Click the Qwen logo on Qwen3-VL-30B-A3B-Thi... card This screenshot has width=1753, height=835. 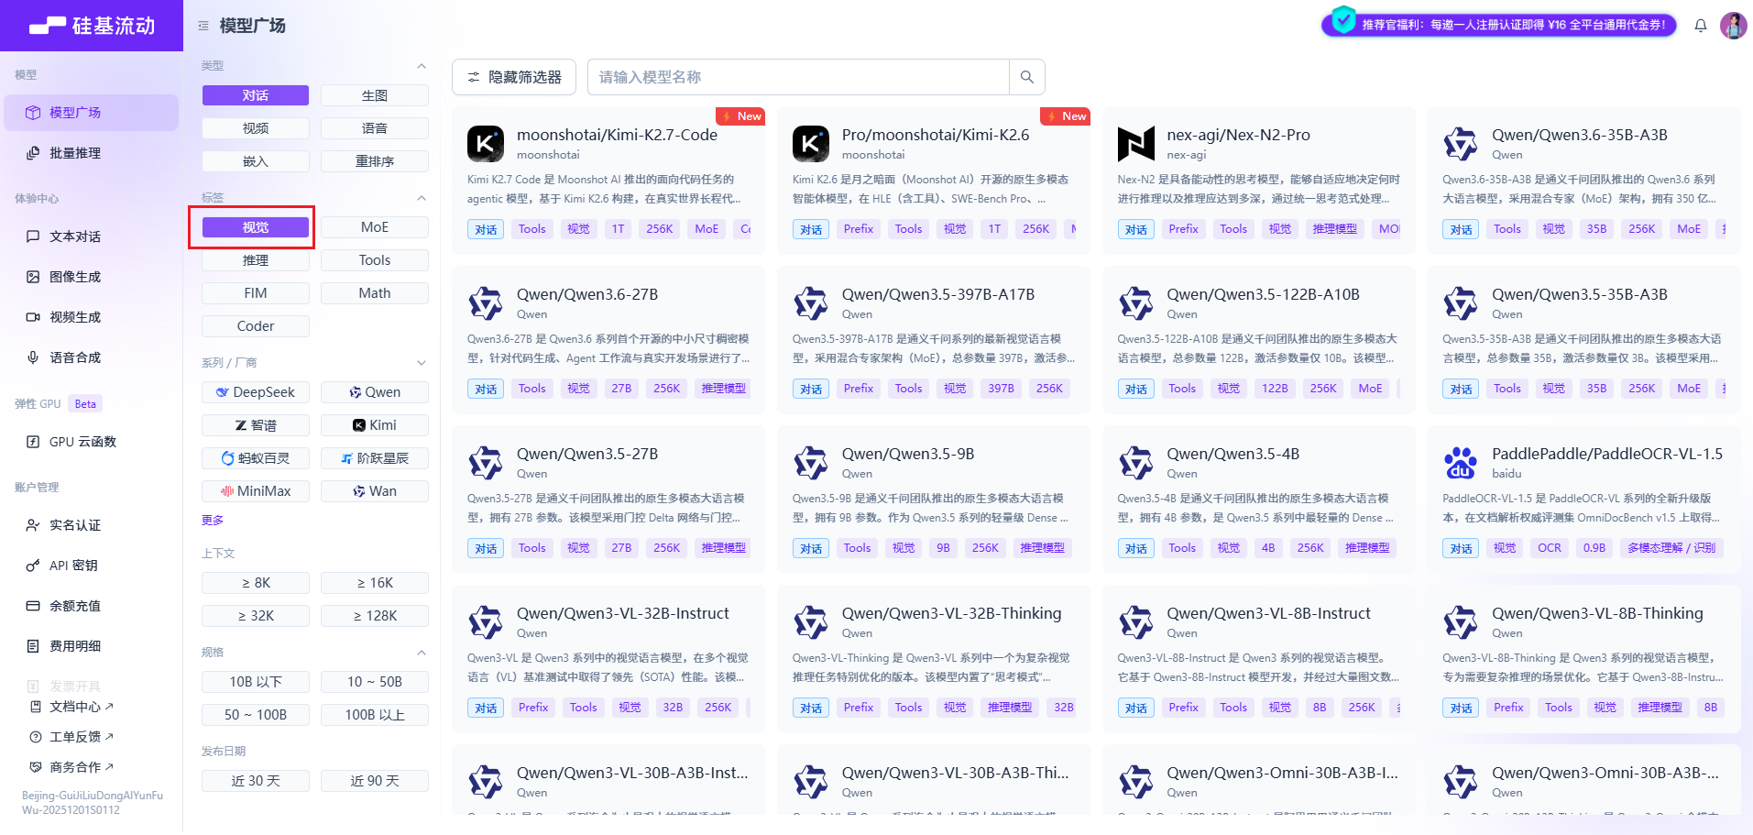(x=811, y=782)
